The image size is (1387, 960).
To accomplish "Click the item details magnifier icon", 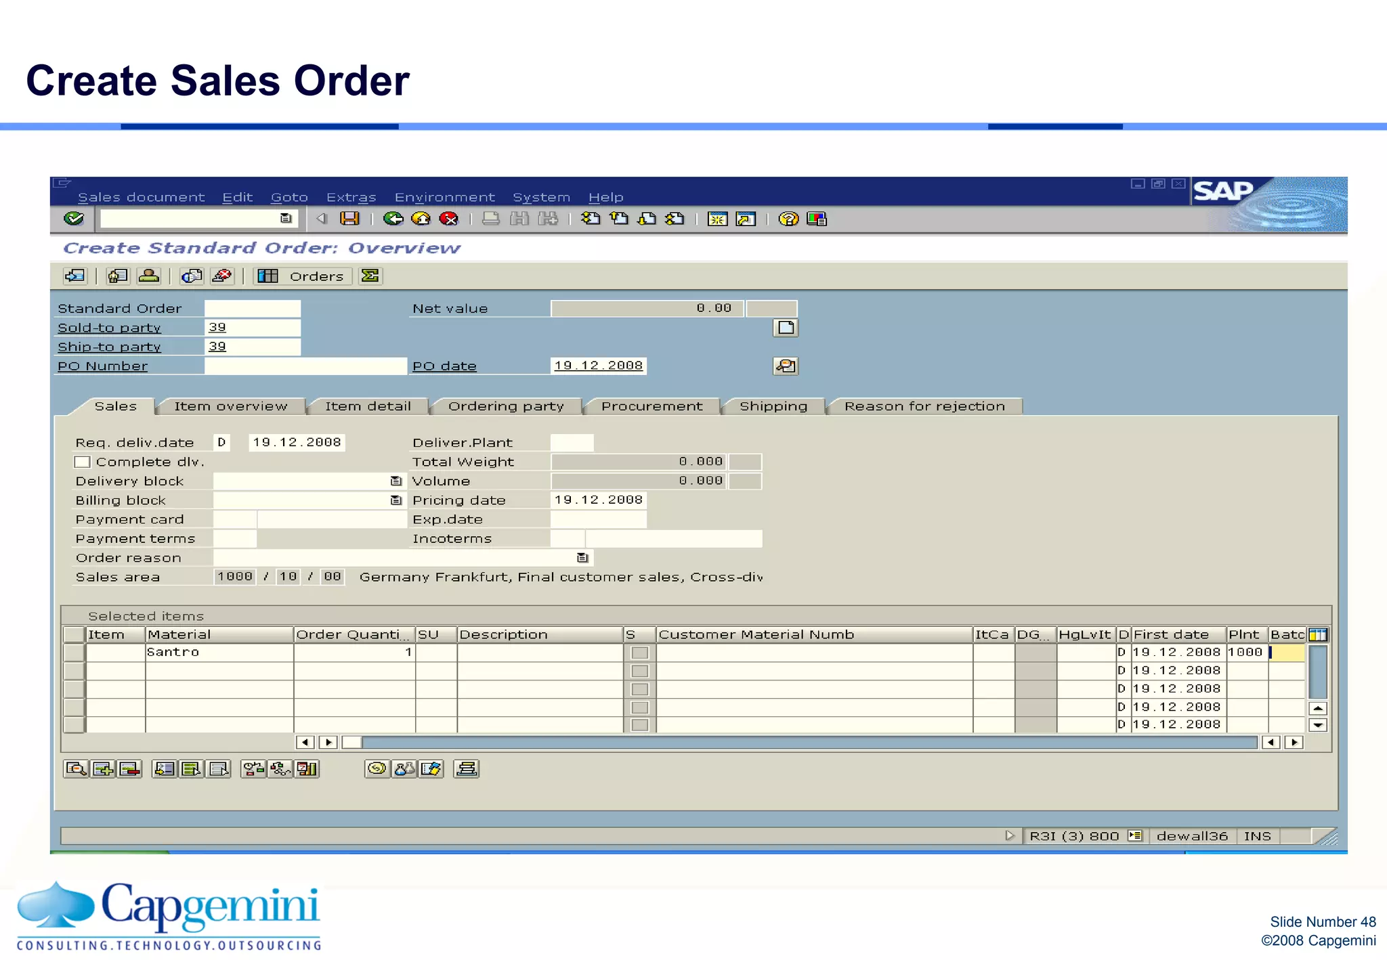I will 76,769.
